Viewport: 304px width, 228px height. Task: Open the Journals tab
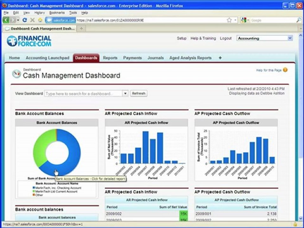pos(155,58)
